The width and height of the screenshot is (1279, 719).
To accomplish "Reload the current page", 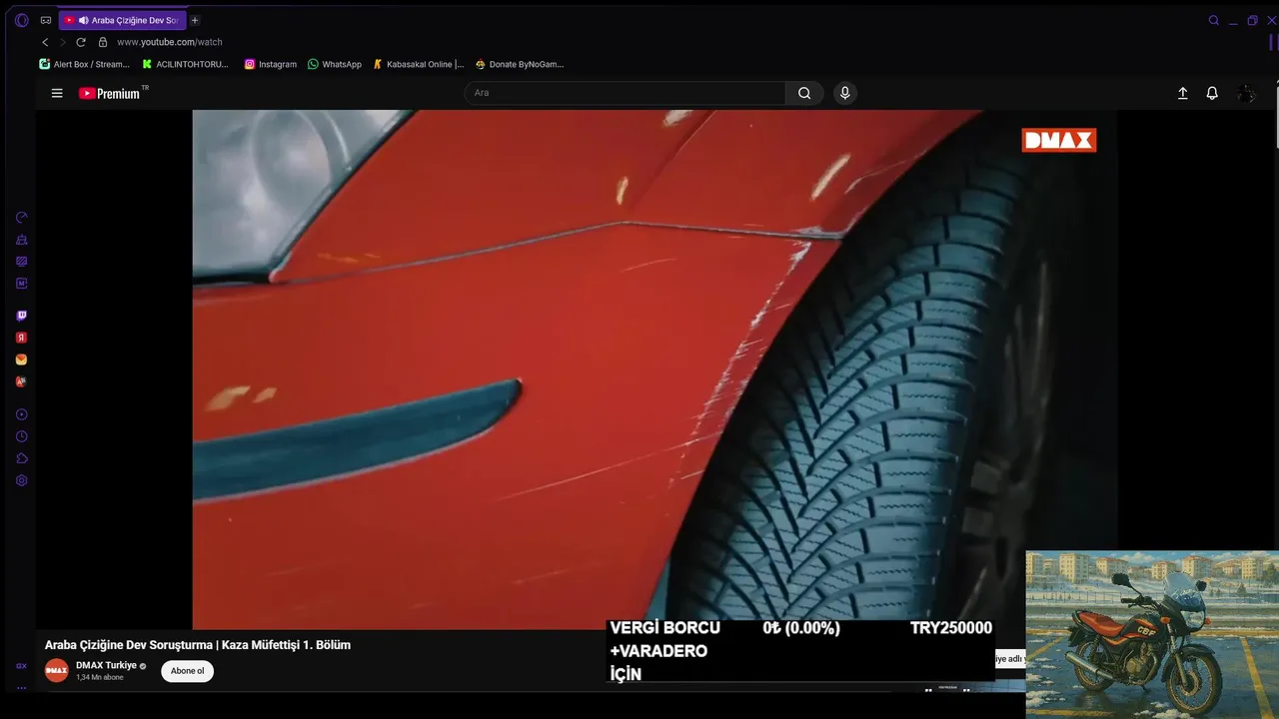I will click(x=81, y=42).
